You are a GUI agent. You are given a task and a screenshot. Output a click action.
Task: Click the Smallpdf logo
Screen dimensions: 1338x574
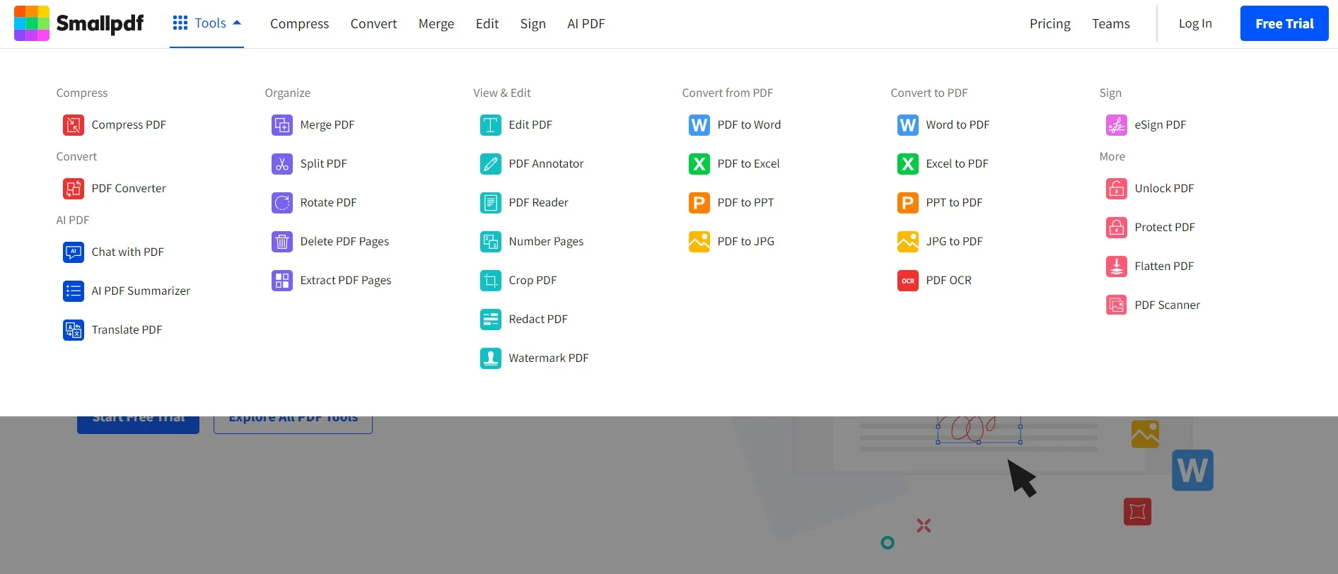tap(78, 23)
